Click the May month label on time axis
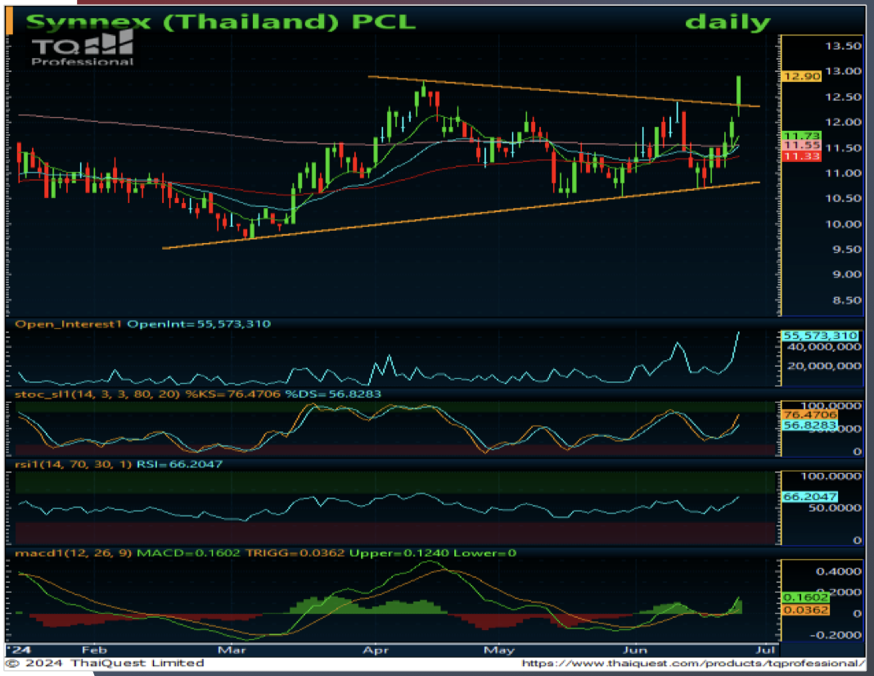 (499, 651)
